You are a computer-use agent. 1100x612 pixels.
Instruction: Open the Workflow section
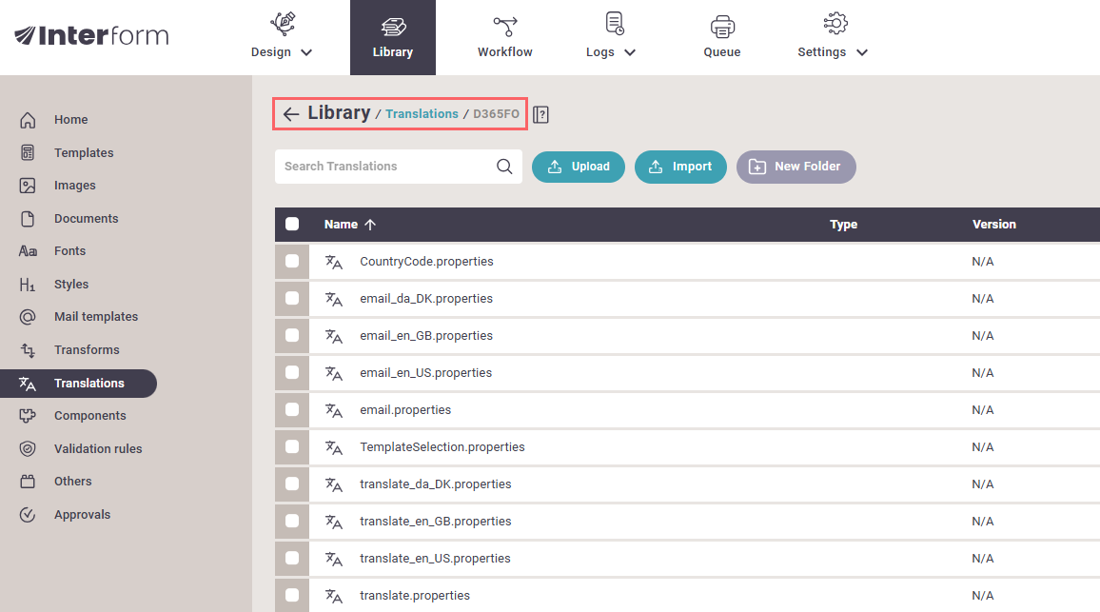point(504,37)
